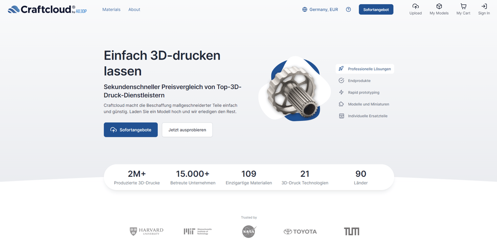Screen dimensions: 497x241
Task: Click the rocket icon for Professionelle Lösungen
Action: click(x=341, y=69)
